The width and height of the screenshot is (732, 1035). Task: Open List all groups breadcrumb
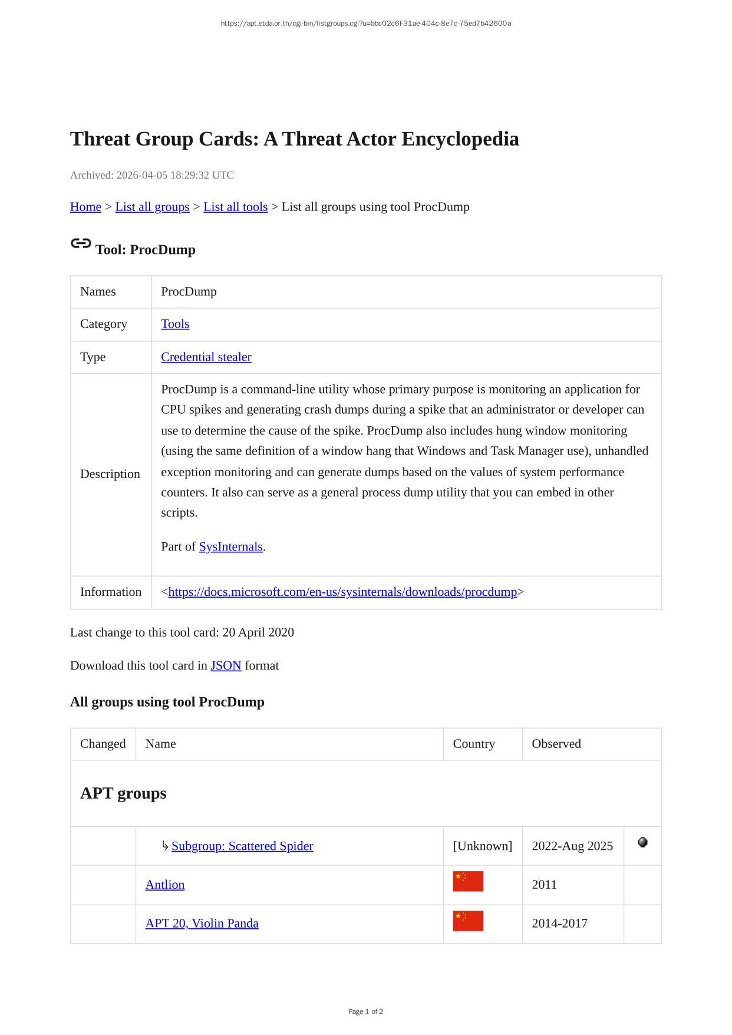(152, 207)
